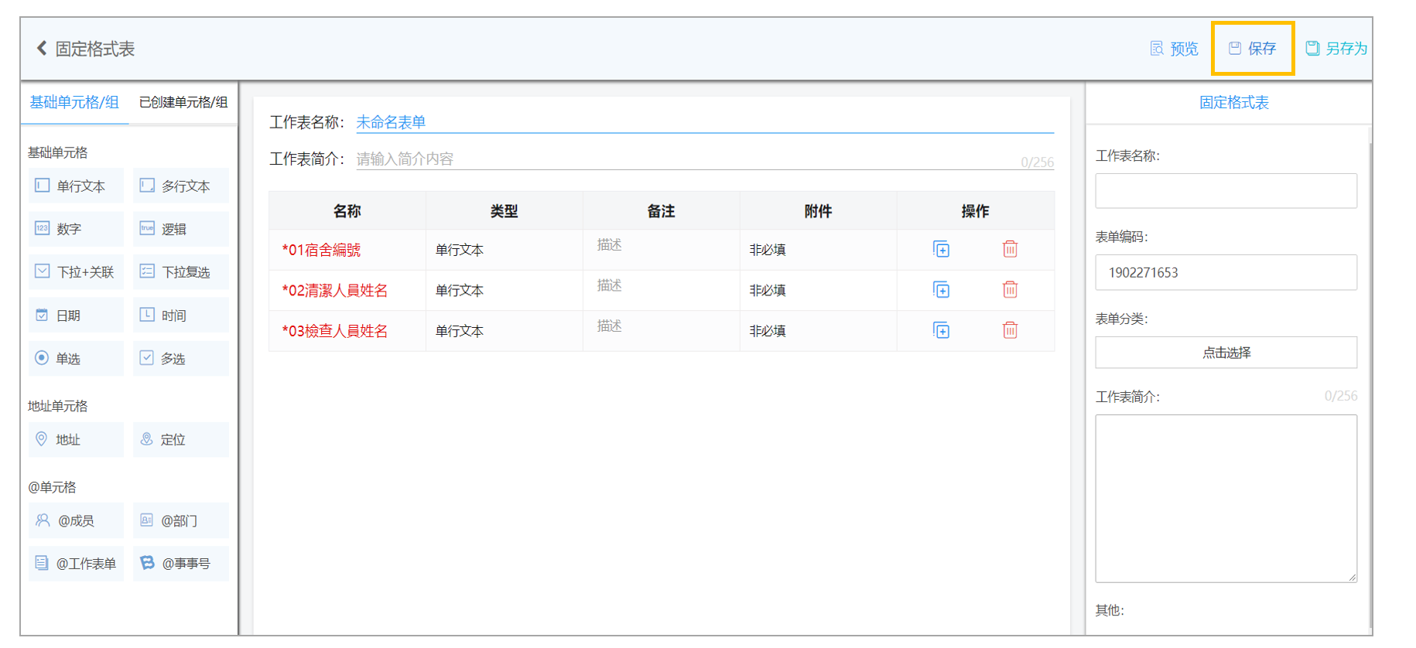Click 描述 remark in 02清潔人員姓名 row
1416x648 pixels.
click(610, 286)
